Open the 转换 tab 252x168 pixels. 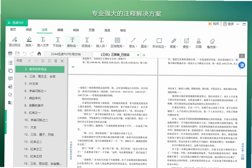[x=76, y=30]
